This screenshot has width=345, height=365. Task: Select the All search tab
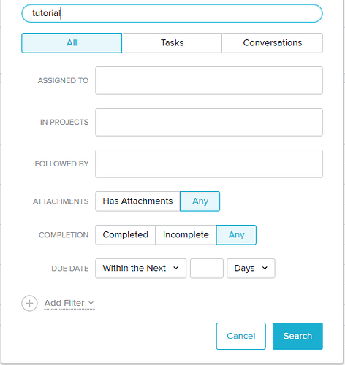point(72,43)
